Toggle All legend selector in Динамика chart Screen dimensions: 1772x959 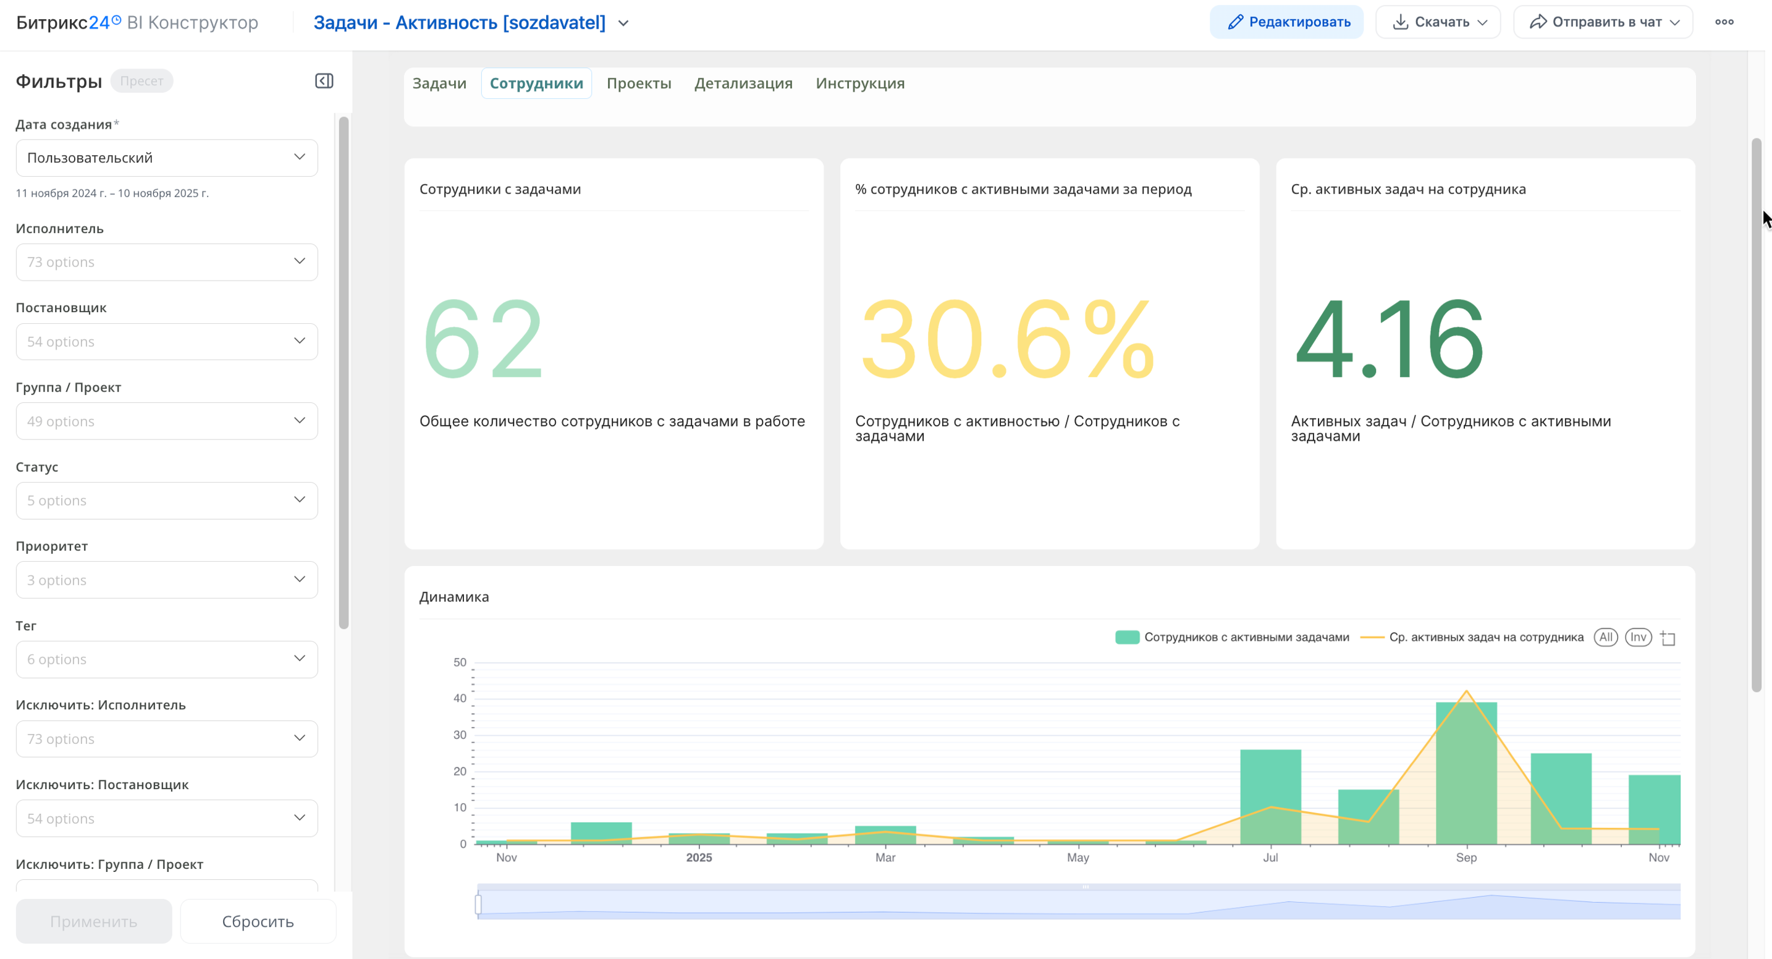pos(1606,637)
